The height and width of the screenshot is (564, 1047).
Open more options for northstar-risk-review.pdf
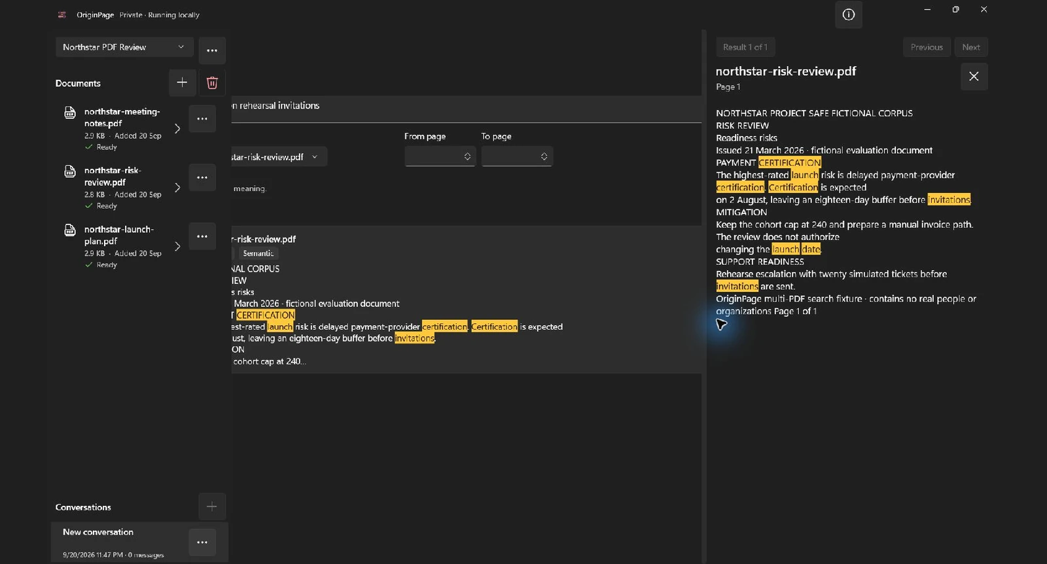pyautogui.click(x=202, y=177)
